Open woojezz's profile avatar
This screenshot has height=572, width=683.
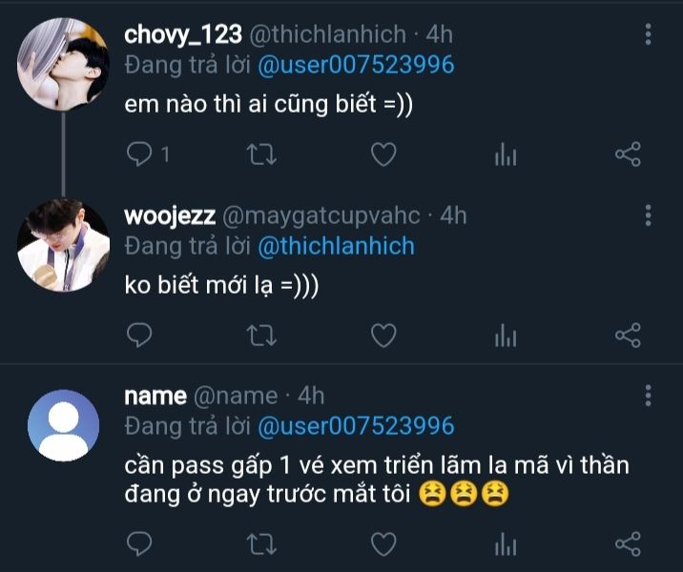click(x=64, y=246)
